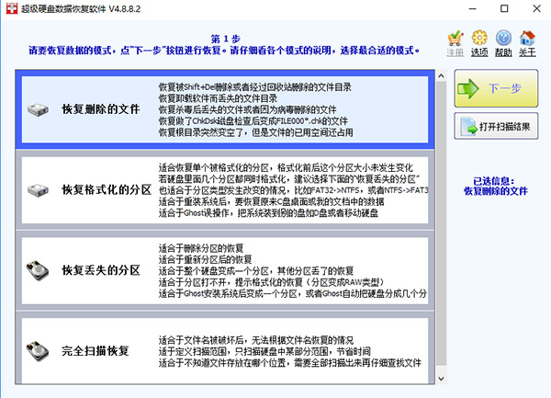Open the 帮助 question mark icon

pyautogui.click(x=503, y=38)
